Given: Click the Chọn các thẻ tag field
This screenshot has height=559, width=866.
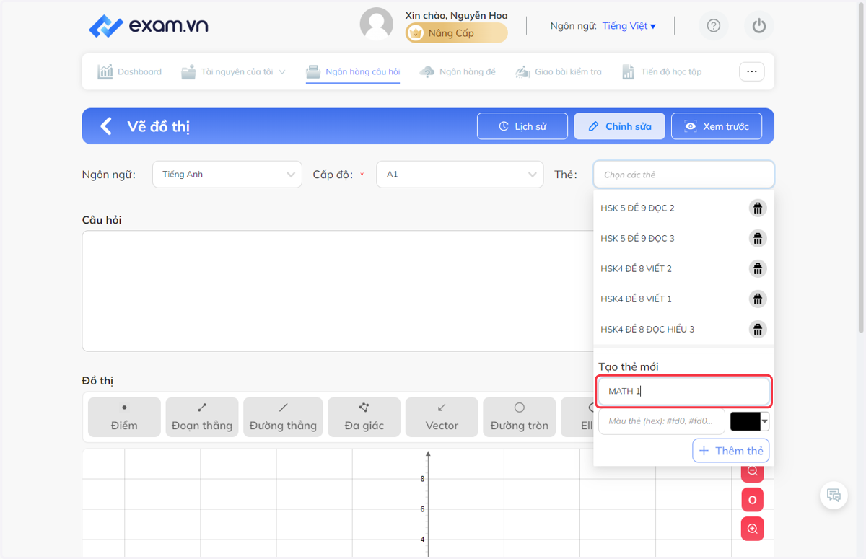Looking at the screenshot, I should click(683, 175).
